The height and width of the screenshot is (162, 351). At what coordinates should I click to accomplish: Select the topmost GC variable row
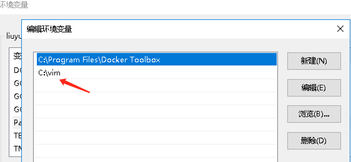click(17, 83)
